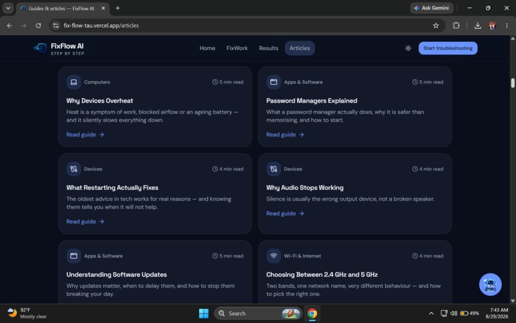Go back to the previous page
The width and height of the screenshot is (516, 323).
tap(10, 26)
